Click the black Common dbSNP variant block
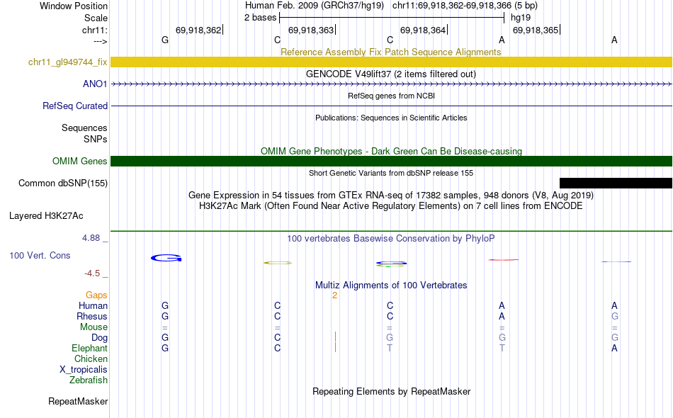The image size is (673, 418). pyautogui.click(x=616, y=183)
